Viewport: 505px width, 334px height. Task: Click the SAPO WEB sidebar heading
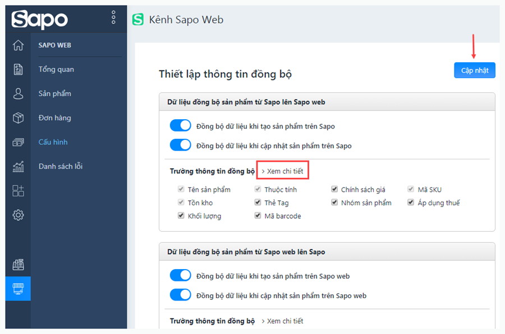click(55, 45)
